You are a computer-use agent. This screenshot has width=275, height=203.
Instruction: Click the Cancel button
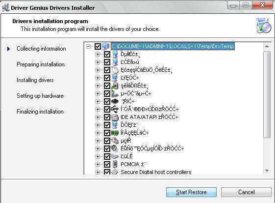(x=246, y=192)
